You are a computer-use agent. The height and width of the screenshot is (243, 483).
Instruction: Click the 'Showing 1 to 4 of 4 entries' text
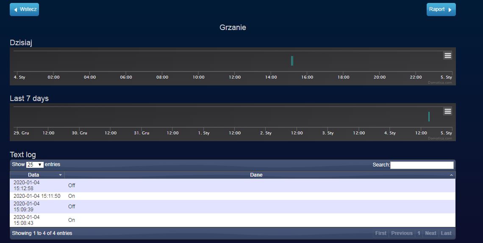click(x=42, y=233)
